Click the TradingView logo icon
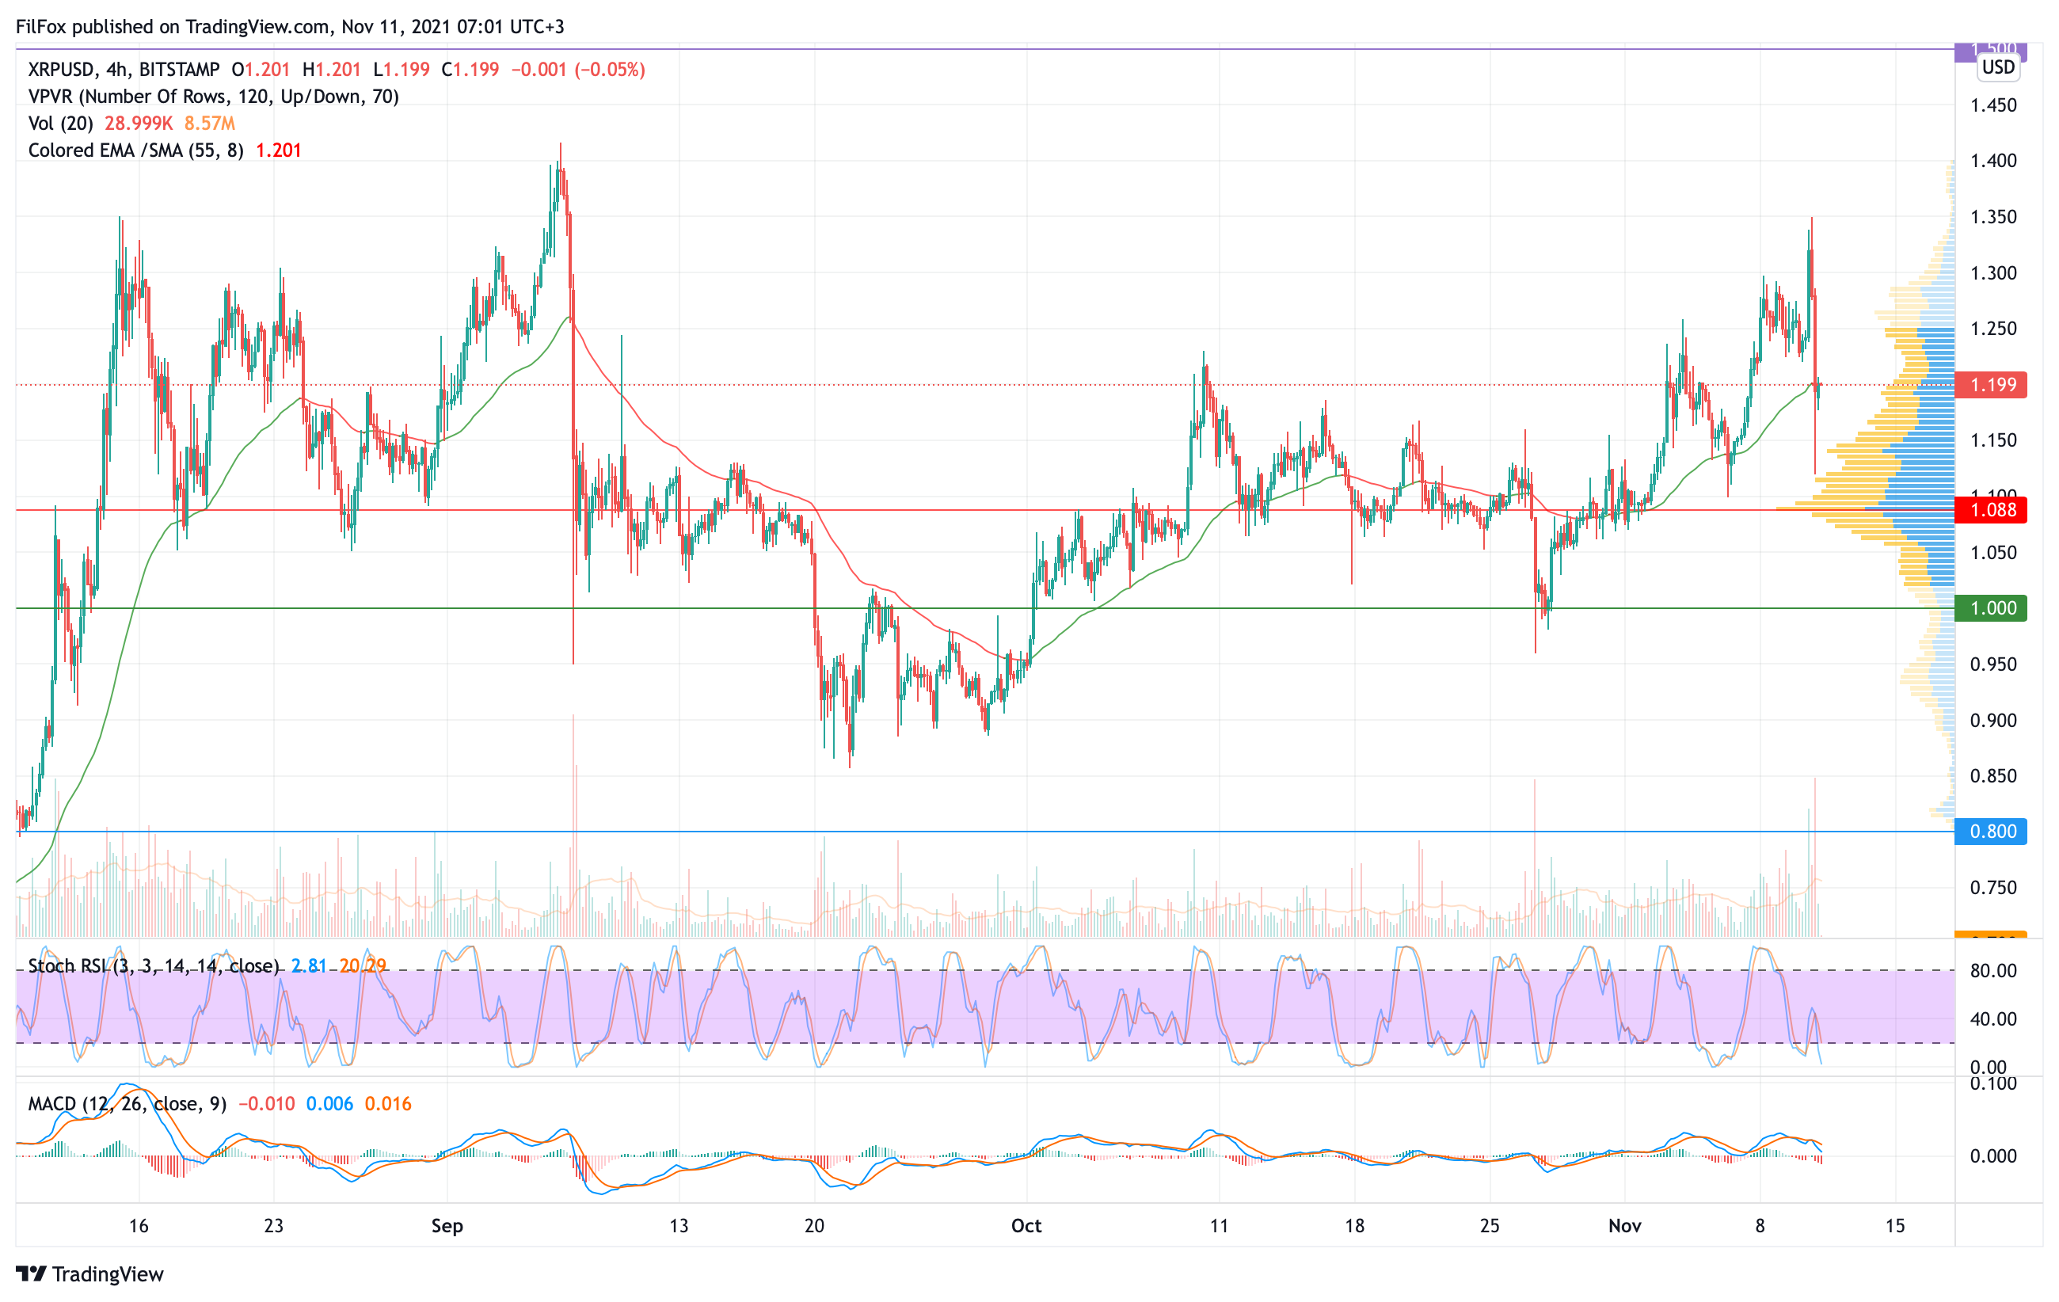The height and width of the screenshot is (1302, 2059). coord(31,1273)
